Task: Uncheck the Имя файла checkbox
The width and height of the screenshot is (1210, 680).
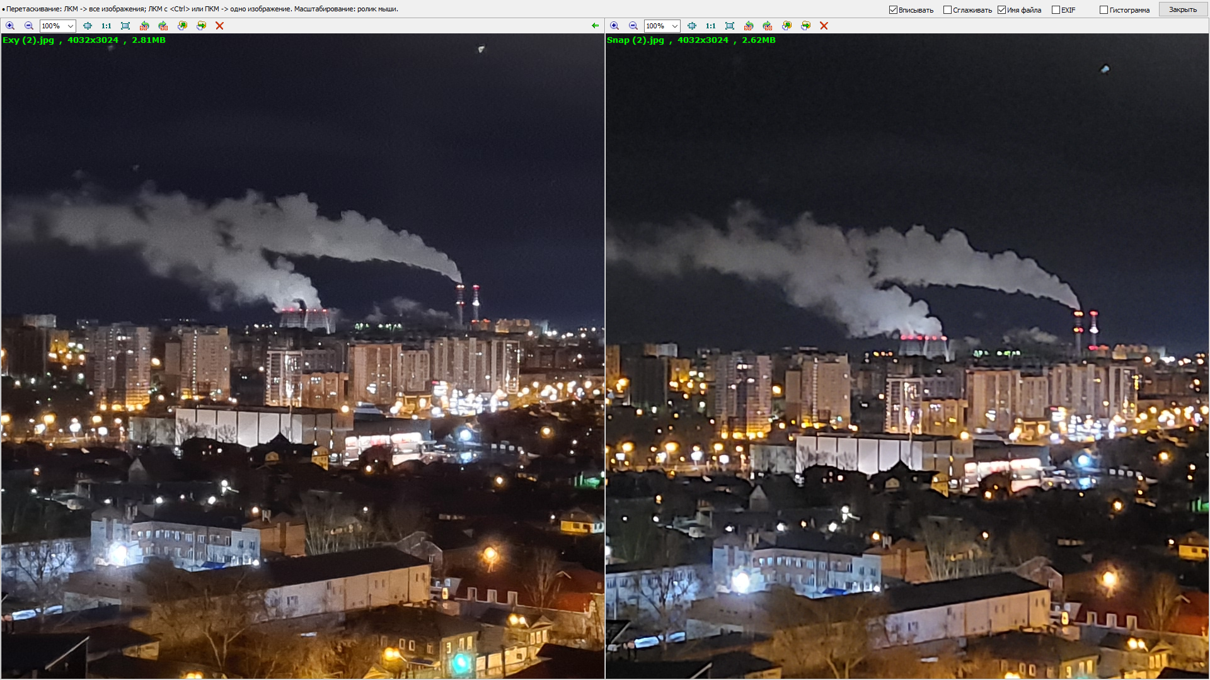Action: pyautogui.click(x=1001, y=9)
